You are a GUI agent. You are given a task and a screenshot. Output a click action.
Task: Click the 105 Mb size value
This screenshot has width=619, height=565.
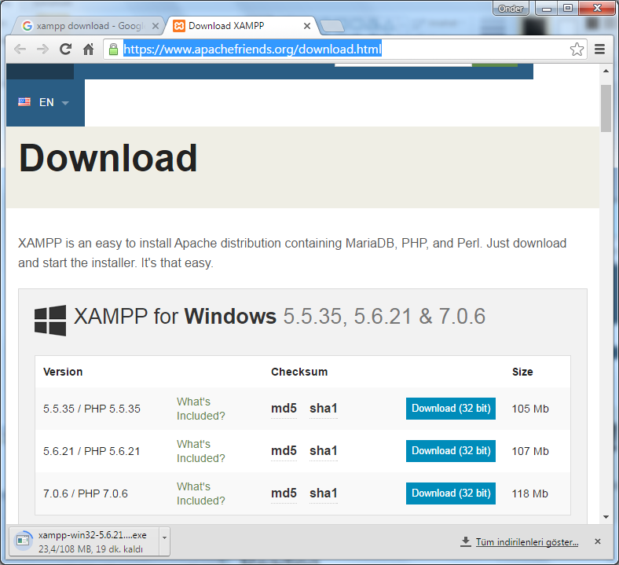(x=530, y=409)
